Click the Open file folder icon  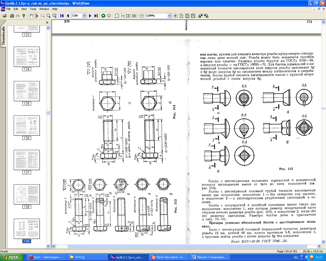(4, 16)
